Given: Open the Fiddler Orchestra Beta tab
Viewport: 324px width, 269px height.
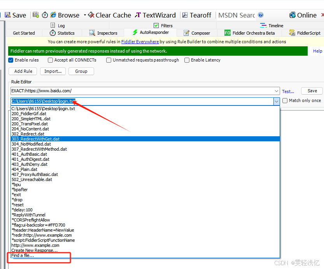Looking at the screenshot, I should coord(250,33).
